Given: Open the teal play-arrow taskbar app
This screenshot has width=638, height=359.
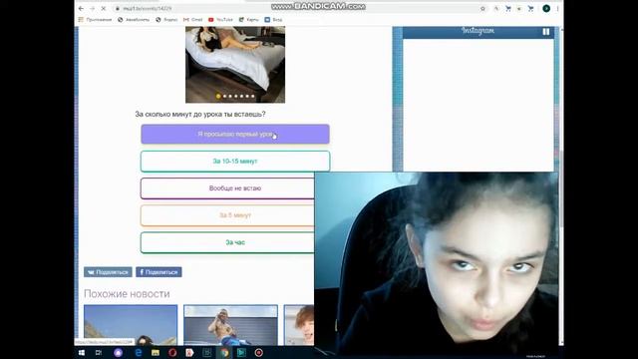Looking at the screenshot, I should 241,352.
